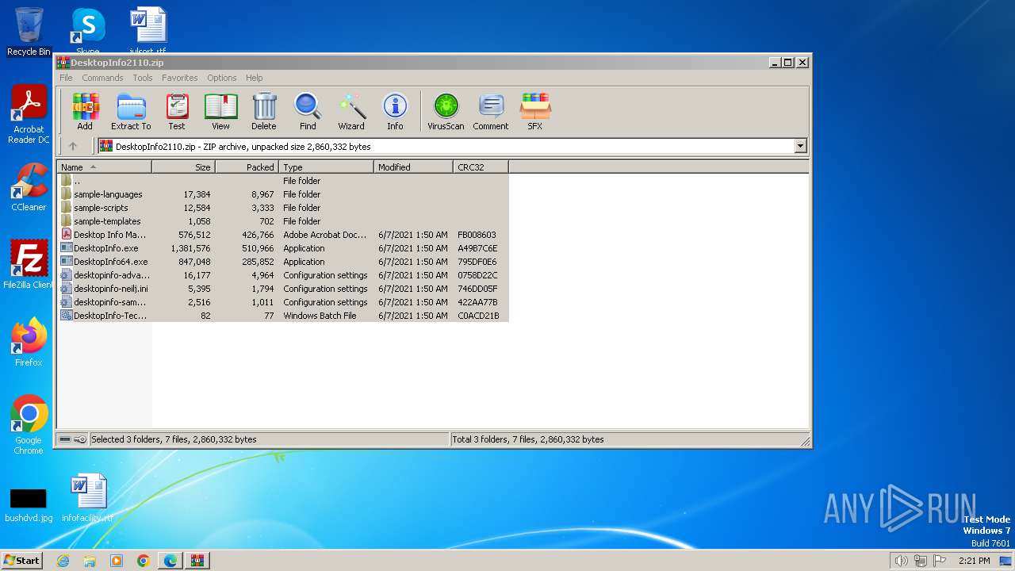
Task: Open the Options menu
Action: click(222, 78)
